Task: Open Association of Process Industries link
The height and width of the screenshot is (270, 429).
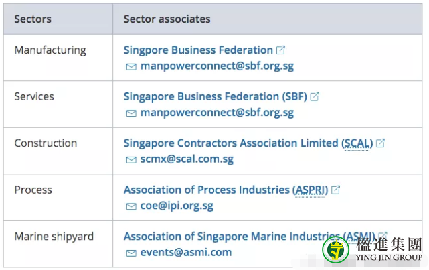Action: tap(226, 190)
